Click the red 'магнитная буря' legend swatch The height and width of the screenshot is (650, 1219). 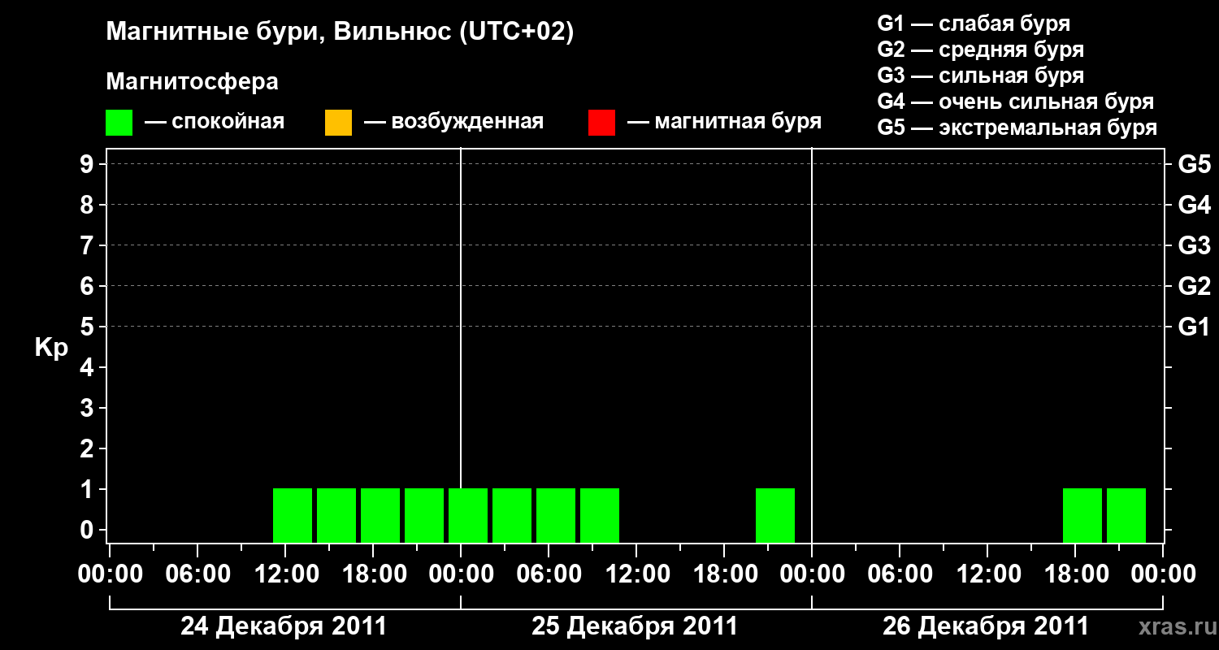pyautogui.click(x=601, y=123)
